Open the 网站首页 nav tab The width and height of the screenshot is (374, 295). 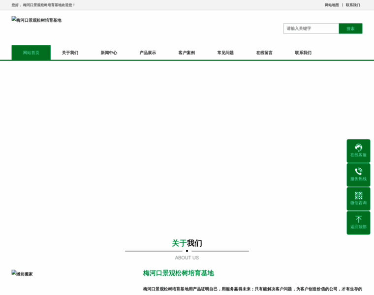point(31,53)
